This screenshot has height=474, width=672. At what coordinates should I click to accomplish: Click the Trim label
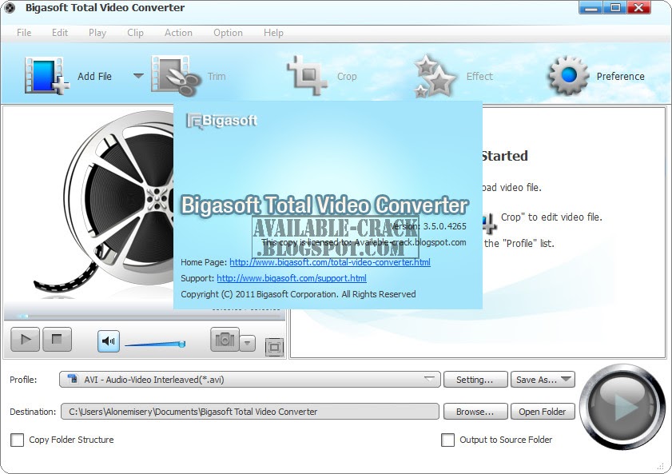217,76
